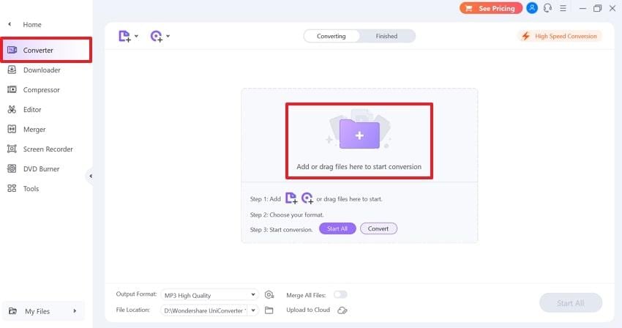Expand the My Files arrow
The image size is (622, 328).
pos(75,311)
